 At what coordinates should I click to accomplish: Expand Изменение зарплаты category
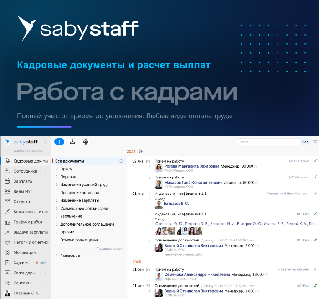pos(57,200)
